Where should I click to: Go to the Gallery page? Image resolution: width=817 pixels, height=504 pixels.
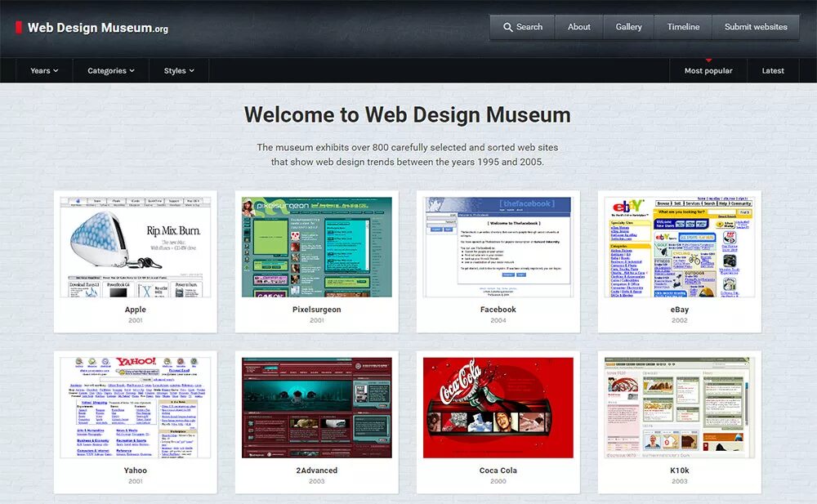tap(628, 27)
